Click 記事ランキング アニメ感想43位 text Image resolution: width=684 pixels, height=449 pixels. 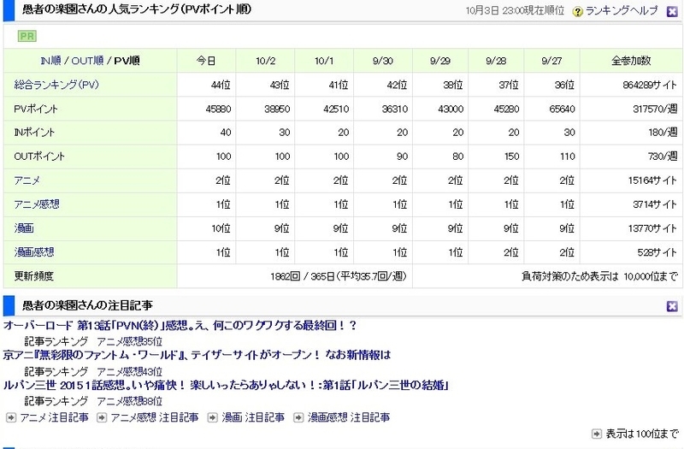coord(93,371)
